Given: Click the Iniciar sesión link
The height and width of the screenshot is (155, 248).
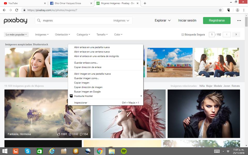Looking at the screenshot, I should coord(187,20).
